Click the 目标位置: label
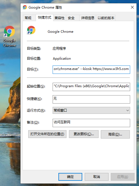Screen dimensions: 139x186 (x=34, y=59)
